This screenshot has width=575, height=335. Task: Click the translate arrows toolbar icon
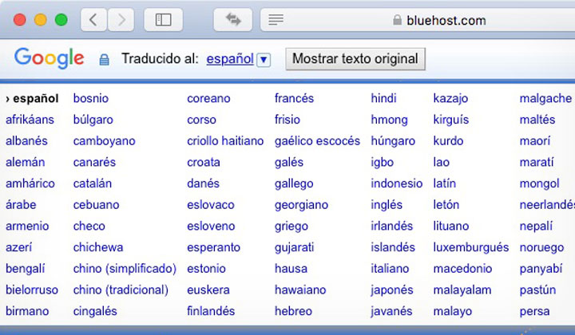pyautogui.click(x=233, y=19)
